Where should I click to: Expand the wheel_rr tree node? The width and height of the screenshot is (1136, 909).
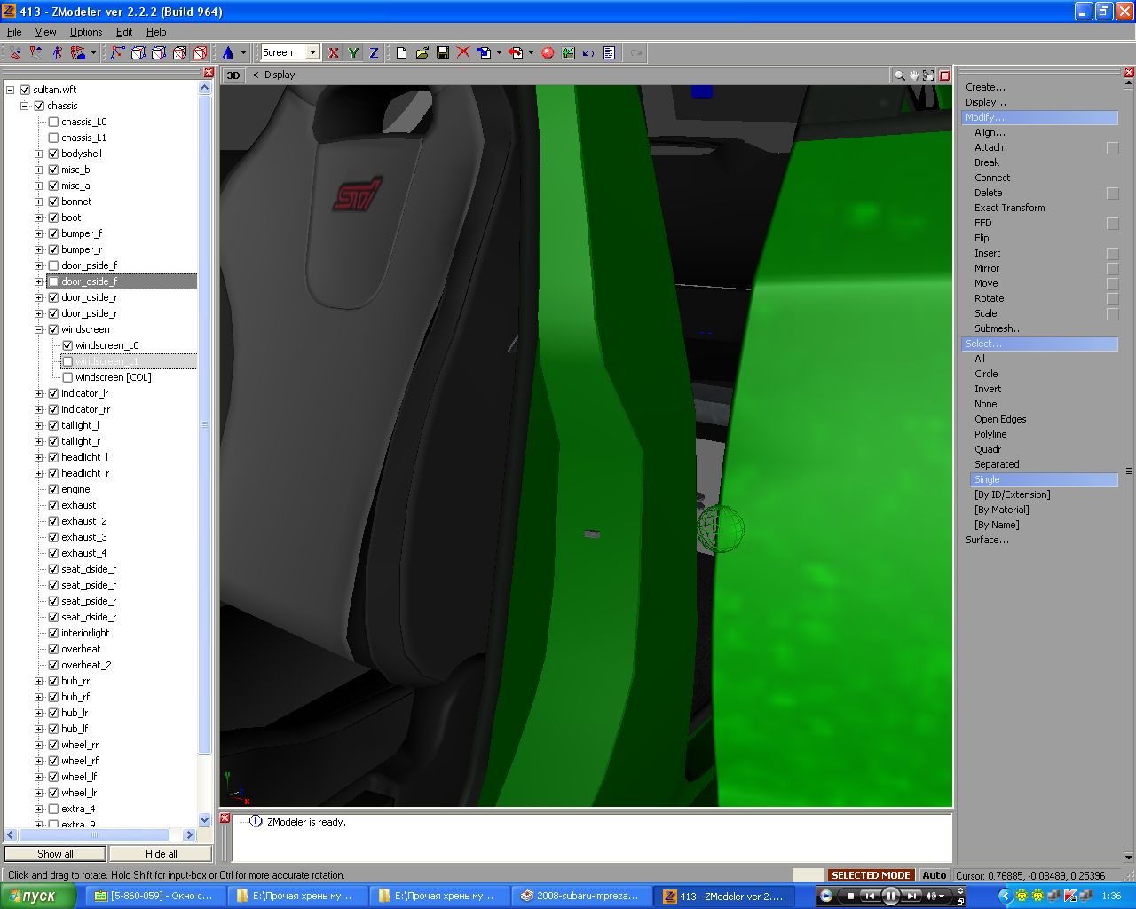click(x=39, y=745)
